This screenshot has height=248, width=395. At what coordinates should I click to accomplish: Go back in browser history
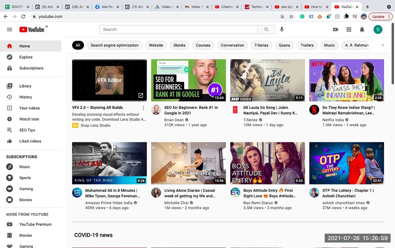click(x=6, y=17)
